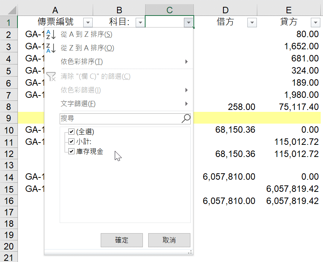323x262 pixels.
Task: Open the 貸方 filter dropdown
Action: [315, 22]
